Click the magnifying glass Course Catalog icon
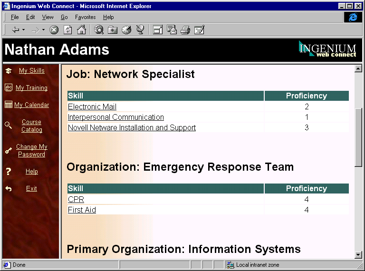 point(9,126)
